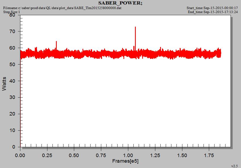The image size is (241, 168).
Task: Click the x-axis value 0.25
Action: click(x=47, y=155)
